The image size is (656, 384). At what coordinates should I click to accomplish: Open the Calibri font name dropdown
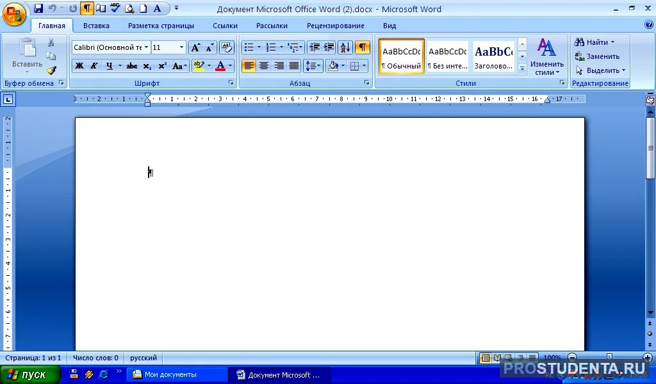click(x=147, y=47)
